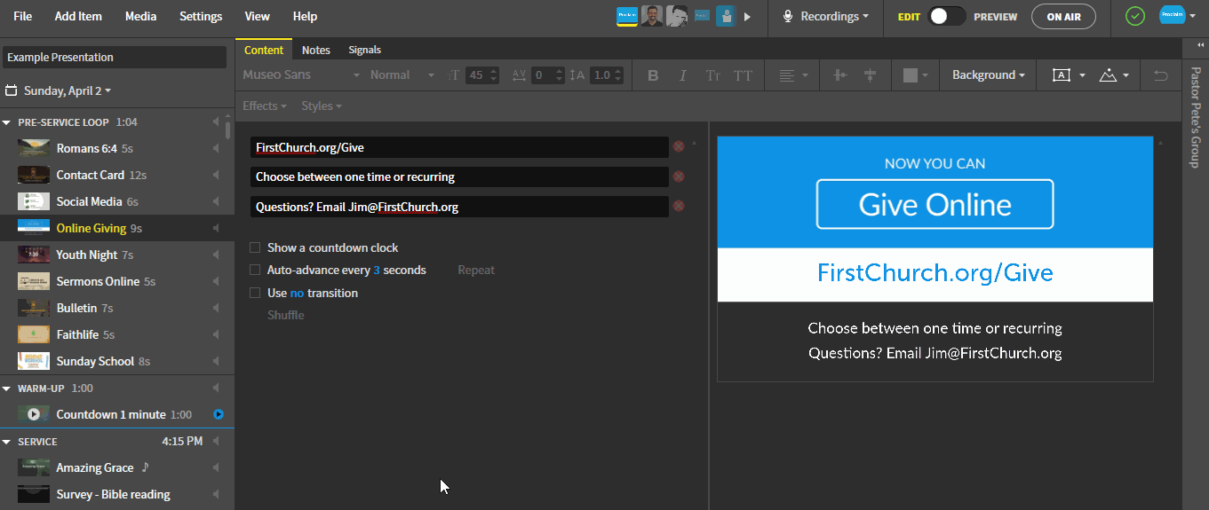Collapse the PRE-SERVICE LOOP section
The width and height of the screenshot is (1209, 510).
click(7, 122)
